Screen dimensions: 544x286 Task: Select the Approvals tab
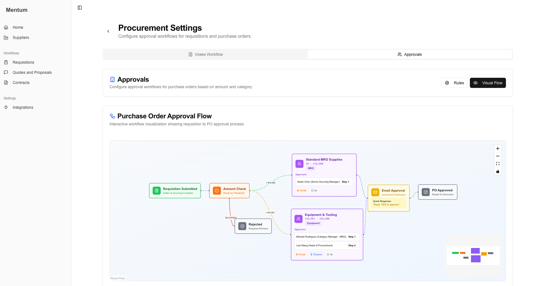point(410,54)
